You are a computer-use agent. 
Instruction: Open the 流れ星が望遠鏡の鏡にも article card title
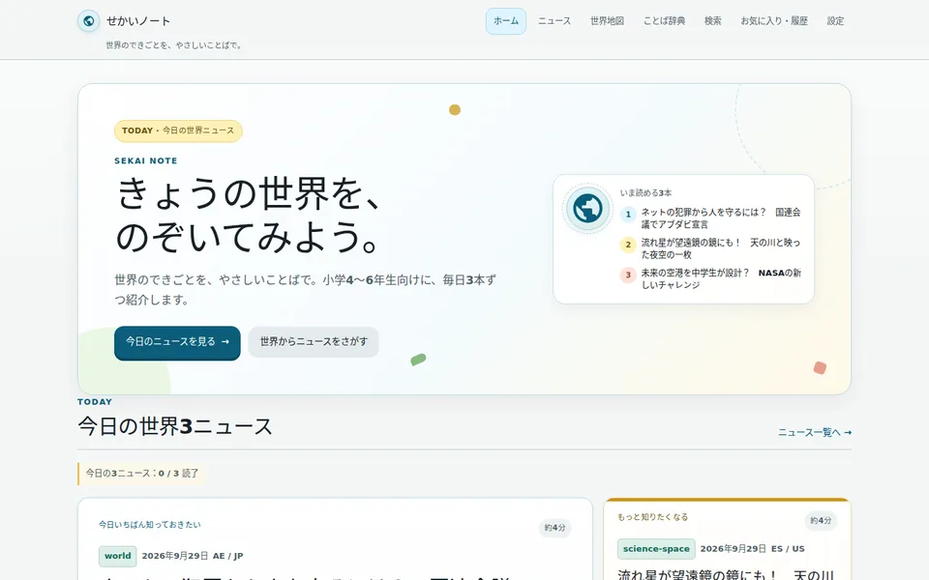tap(726, 574)
